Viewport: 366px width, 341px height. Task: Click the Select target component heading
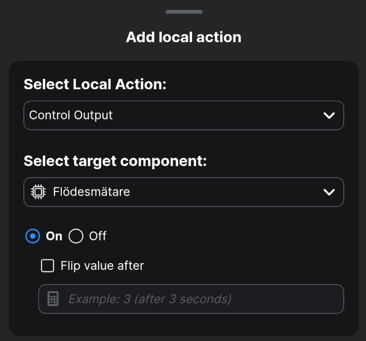(115, 161)
